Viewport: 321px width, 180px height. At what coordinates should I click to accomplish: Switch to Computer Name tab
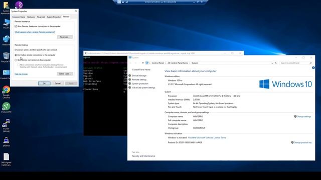(19, 17)
